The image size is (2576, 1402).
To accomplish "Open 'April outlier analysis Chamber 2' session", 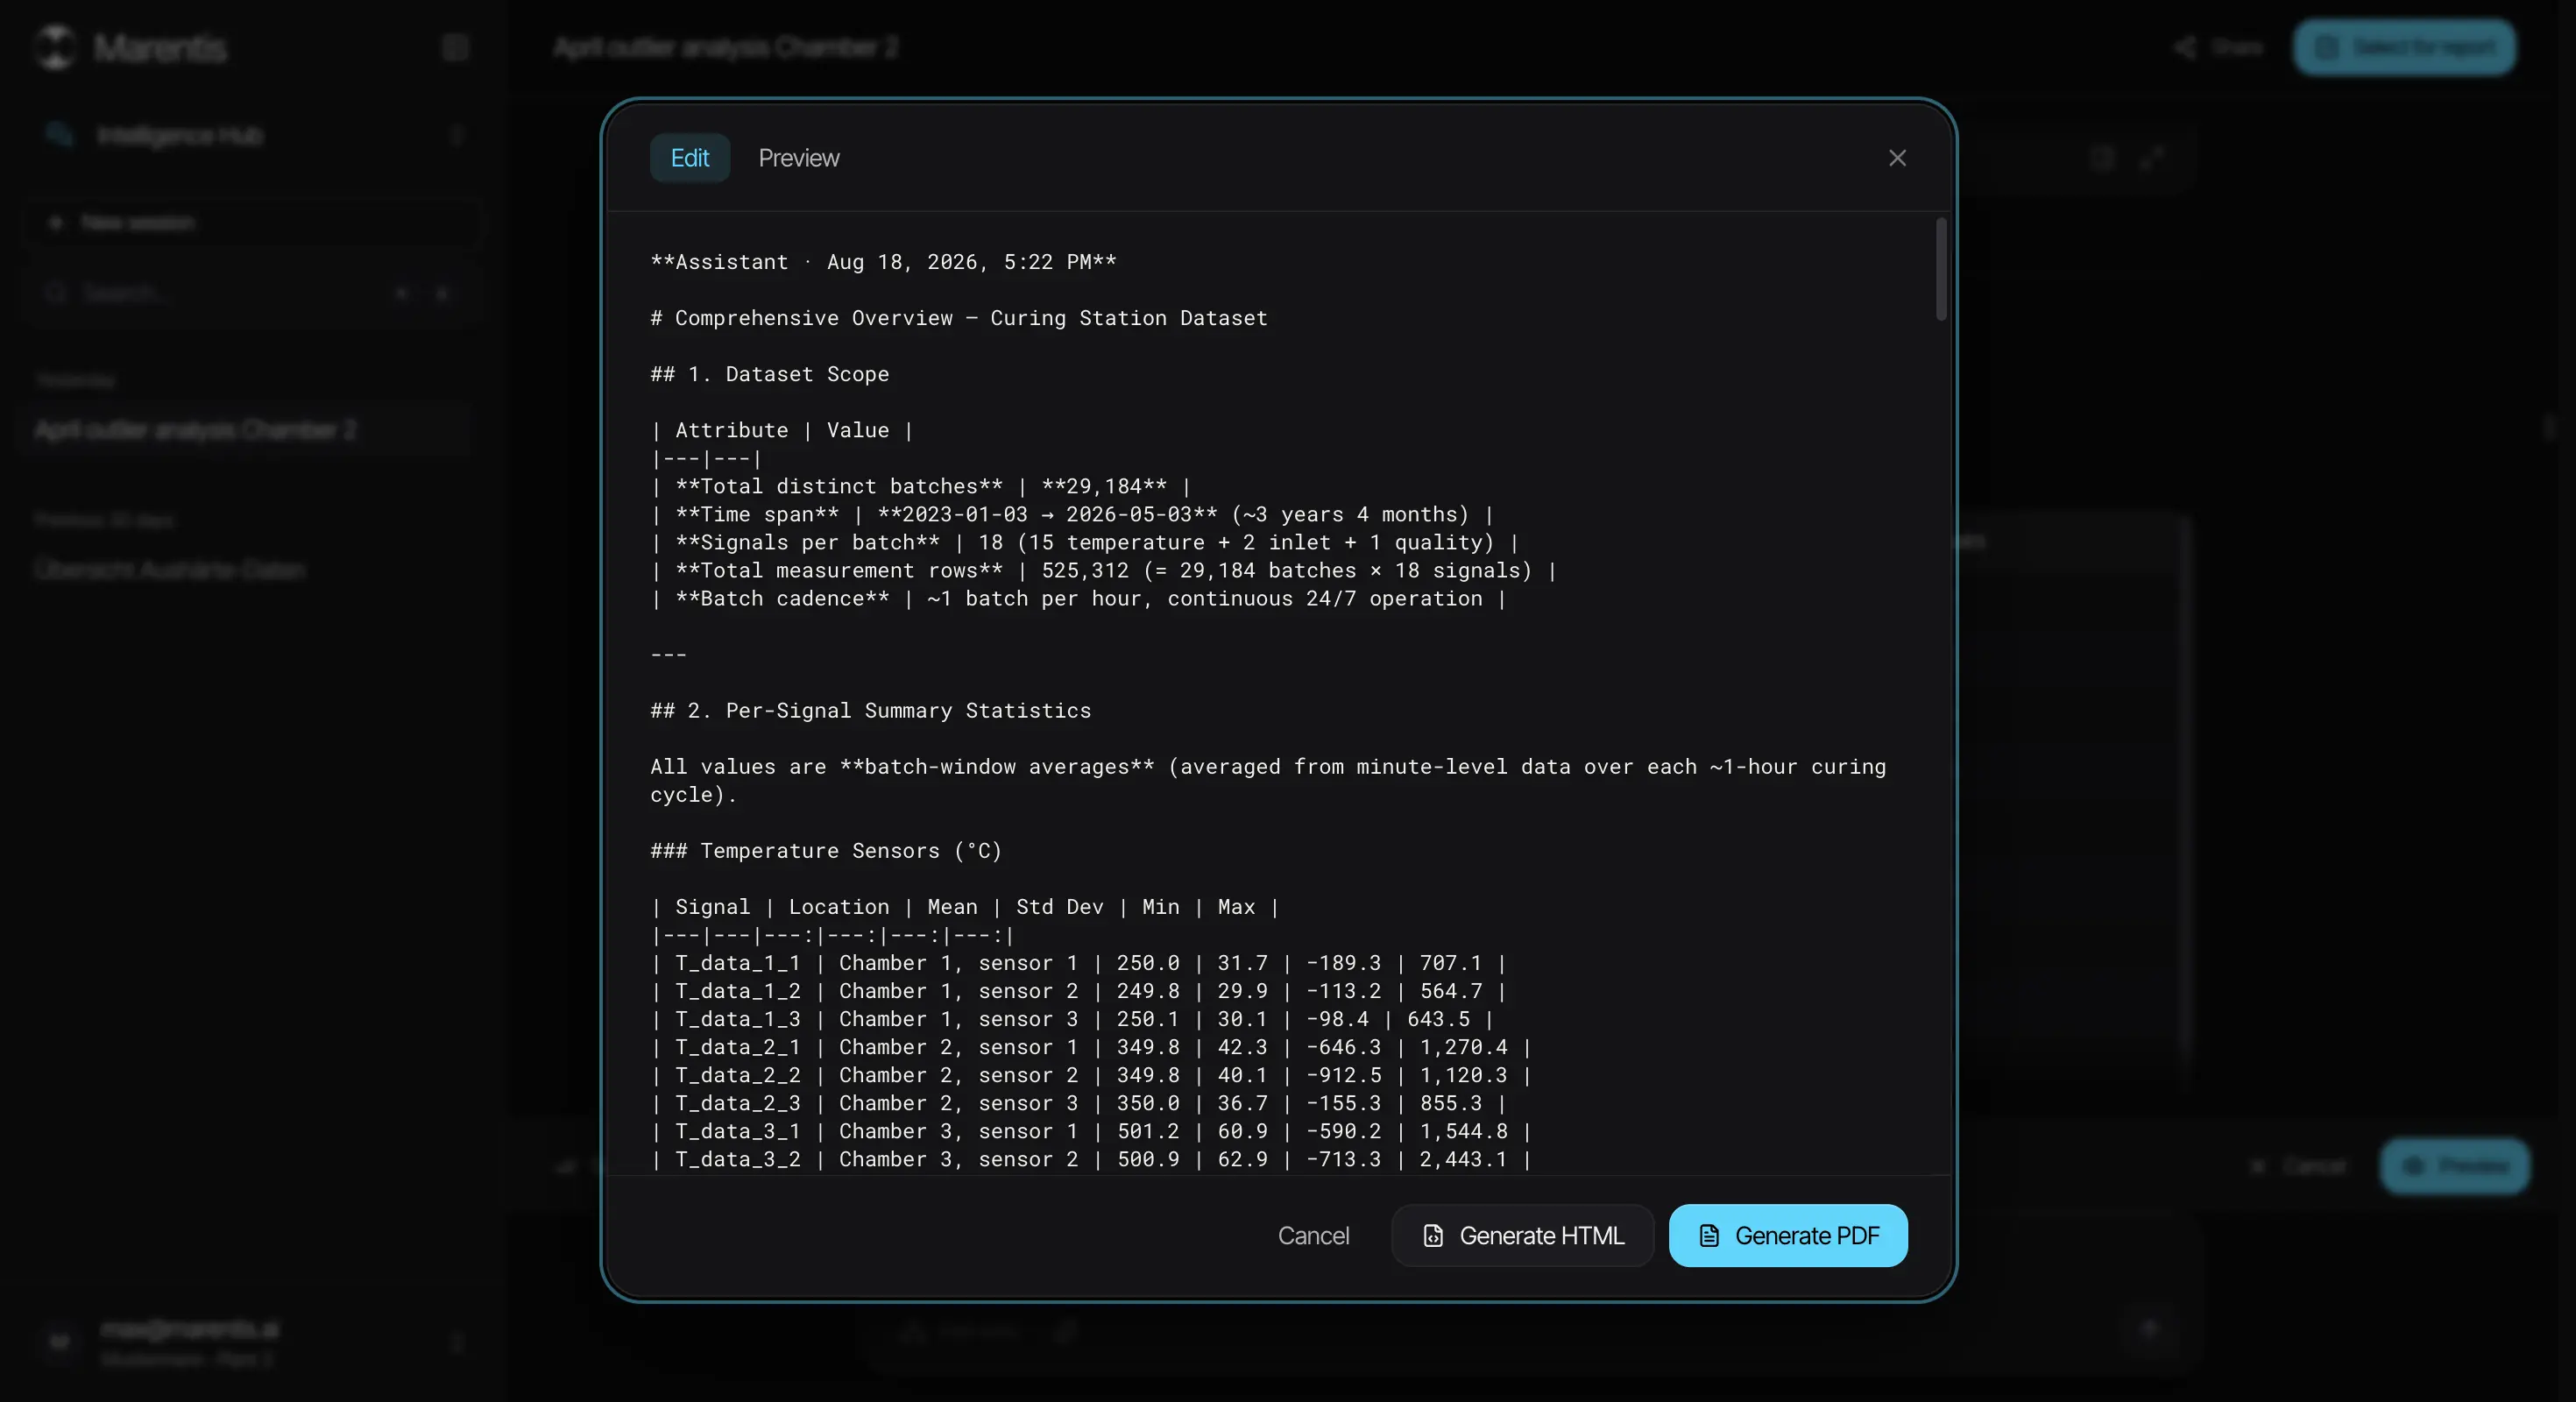I will click(x=244, y=430).
